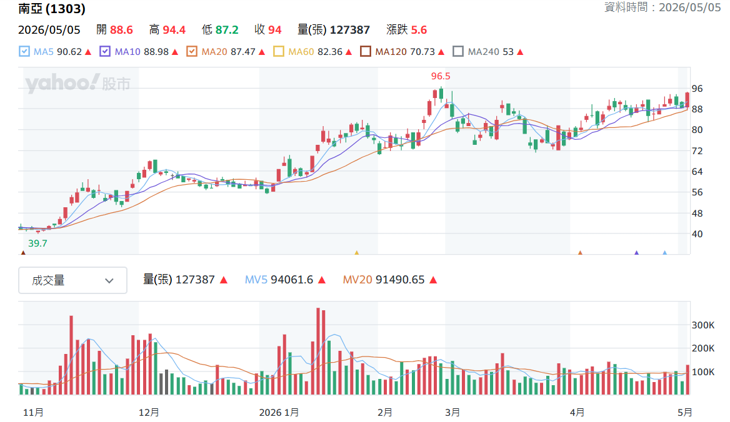Click the MA10 value 88.98
Image resolution: width=730 pixels, height=422 pixels.
[x=156, y=52]
